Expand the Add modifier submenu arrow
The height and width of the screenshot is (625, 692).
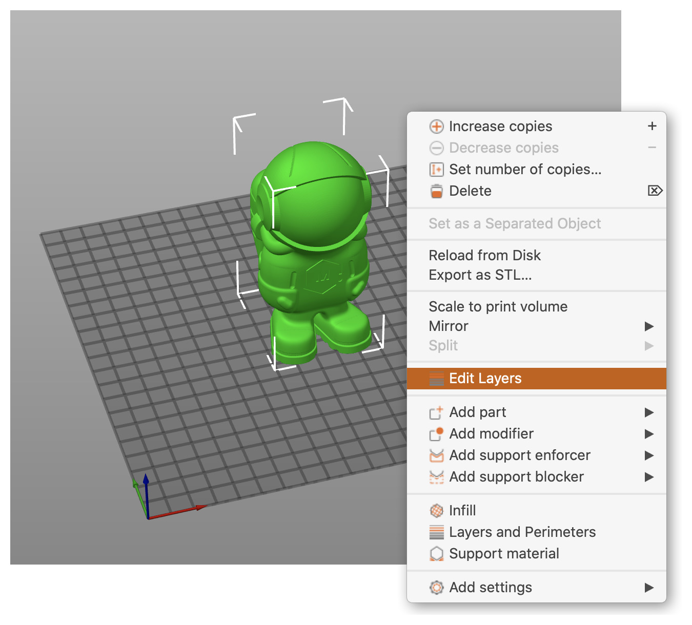click(649, 434)
